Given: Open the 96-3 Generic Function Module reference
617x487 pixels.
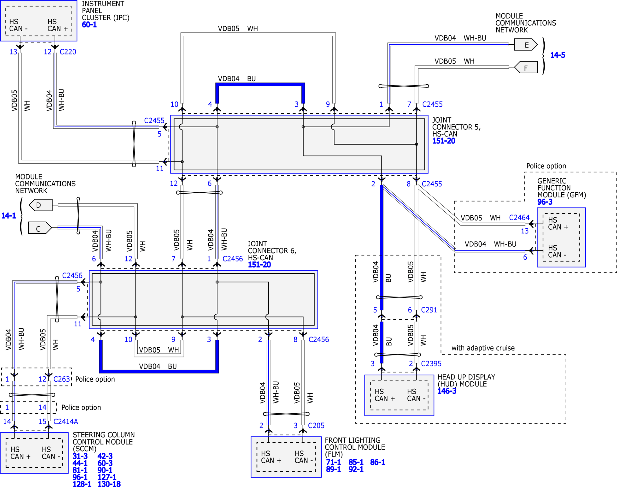Looking at the screenshot, I should [x=545, y=202].
